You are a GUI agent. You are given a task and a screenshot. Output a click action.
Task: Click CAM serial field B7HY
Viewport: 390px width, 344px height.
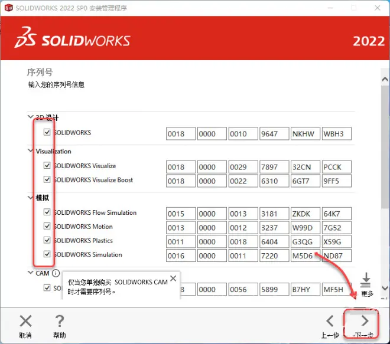(x=305, y=289)
